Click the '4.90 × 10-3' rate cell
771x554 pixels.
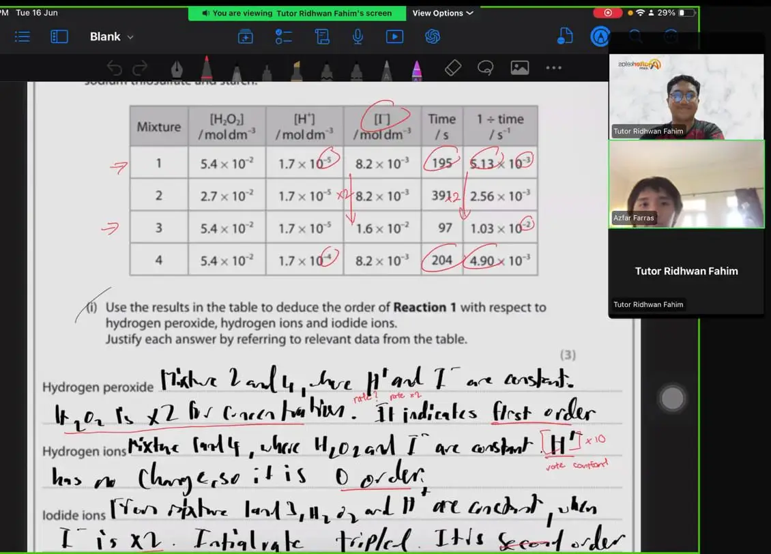click(x=500, y=260)
